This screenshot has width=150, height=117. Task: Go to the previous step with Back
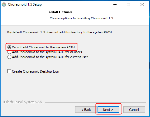click(86, 110)
